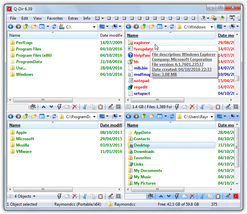Screen dimensions: 247x214
Task: Click the edit pencil icon in bottom-left pane
Action: pos(111,196)
